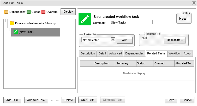Click the New status value
Viewport: 197px width, 106px height.
[x=183, y=19]
